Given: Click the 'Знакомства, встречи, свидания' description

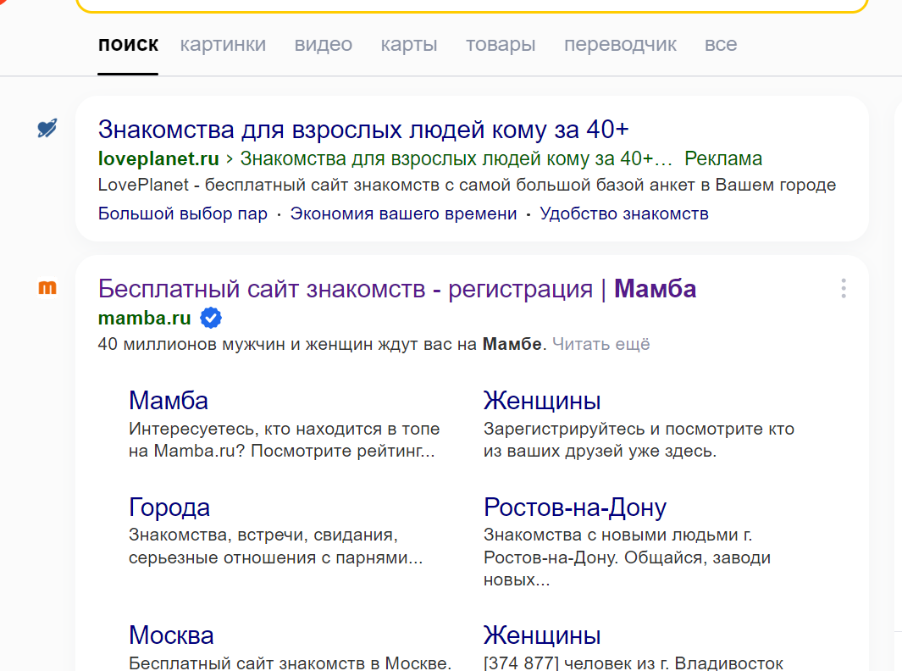Looking at the screenshot, I should coord(275,546).
